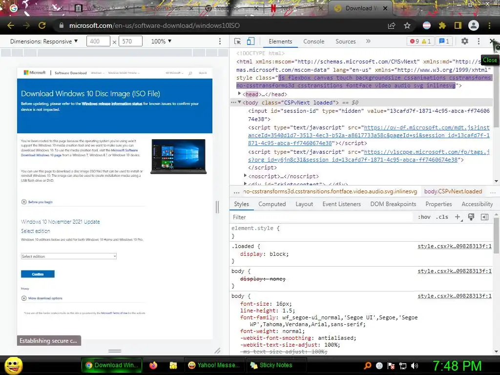Open the DOM Breakpoints tab
Screen dimensions: 500x375
click(393, 204)
